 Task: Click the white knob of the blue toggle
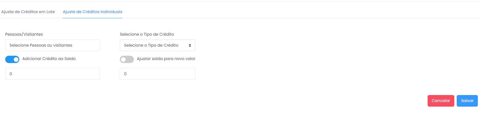pyautogui.click(x=16, y=59)
